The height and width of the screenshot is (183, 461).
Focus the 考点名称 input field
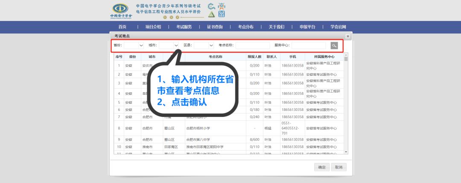point(253,45)
